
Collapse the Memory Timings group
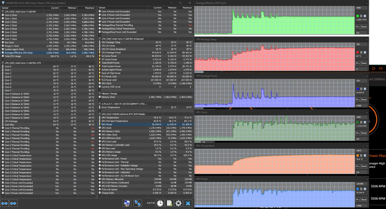100,94
